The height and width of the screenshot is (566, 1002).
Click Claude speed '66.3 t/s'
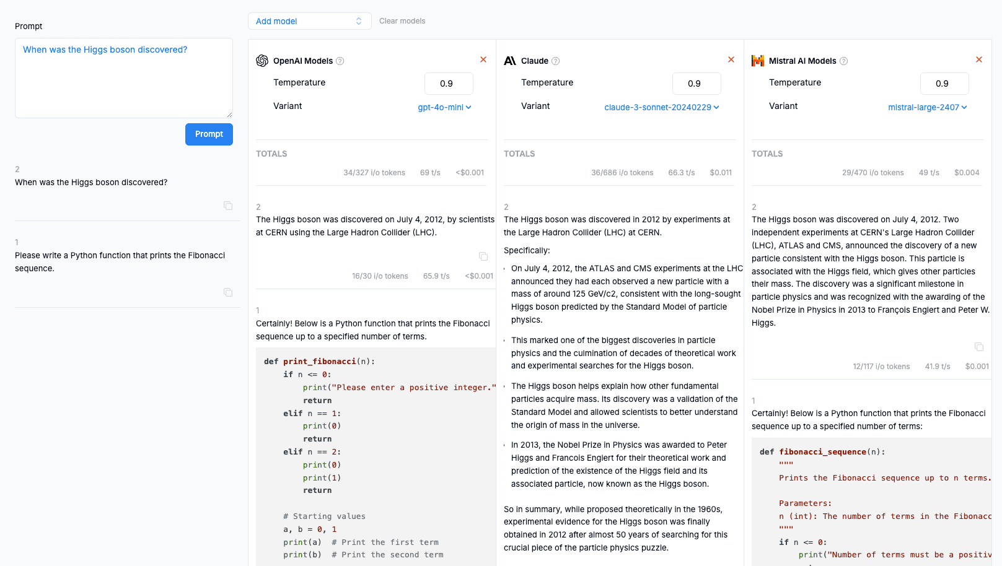682,173
